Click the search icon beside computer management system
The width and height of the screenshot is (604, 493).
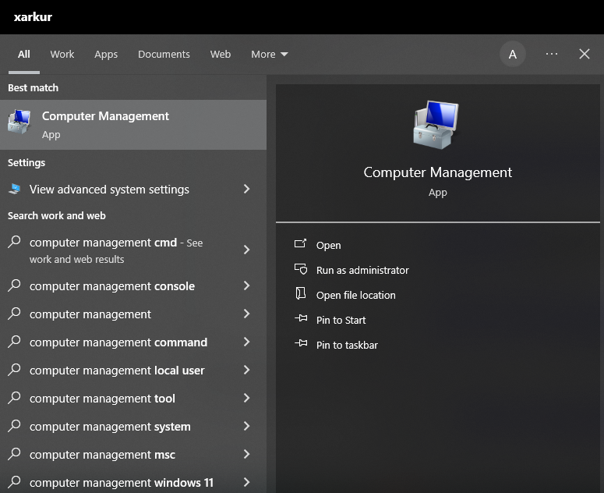[14, 427]
